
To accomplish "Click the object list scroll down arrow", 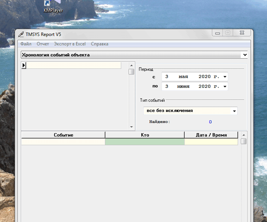I will click(x=131, y=127).
